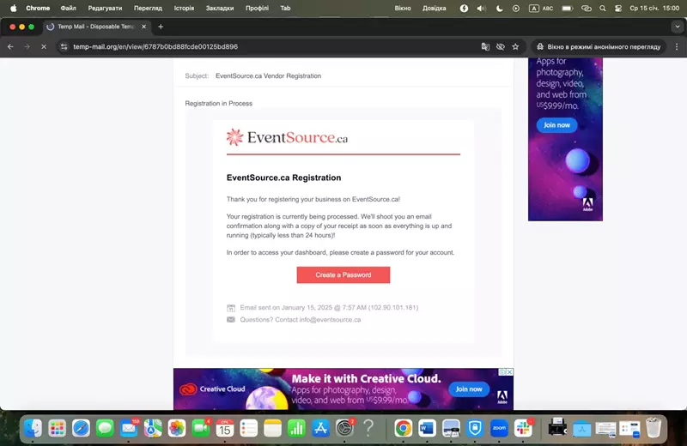Stop loading the page
This screenshot has height=446, width=687.
[44, 46]
